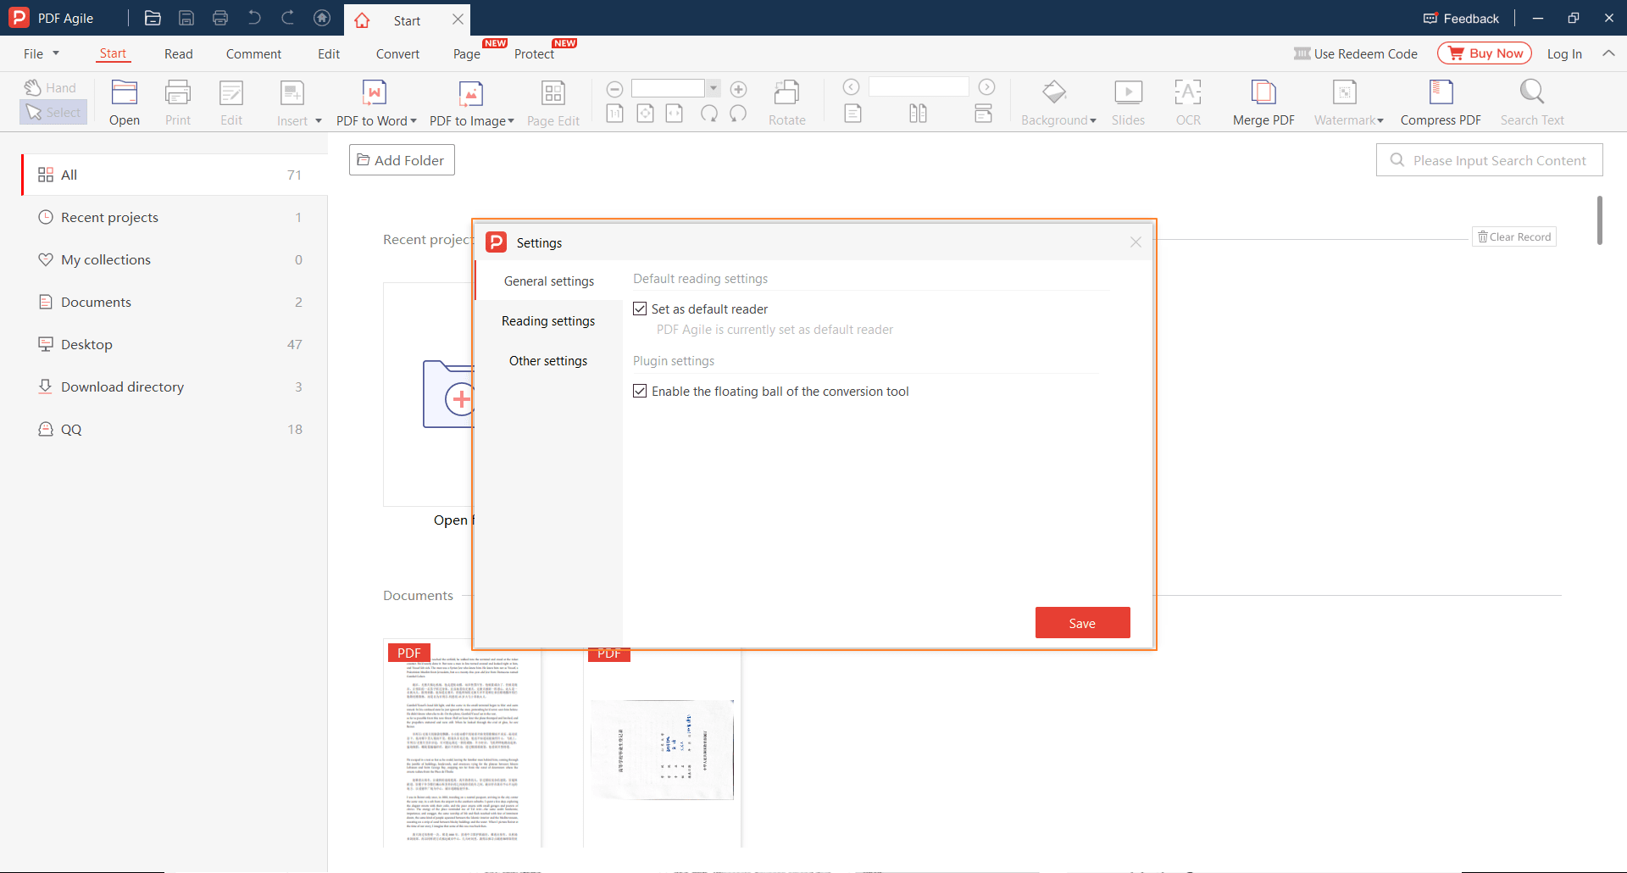
Task: Click the undo icon in title bar
Action: (254, 18)
